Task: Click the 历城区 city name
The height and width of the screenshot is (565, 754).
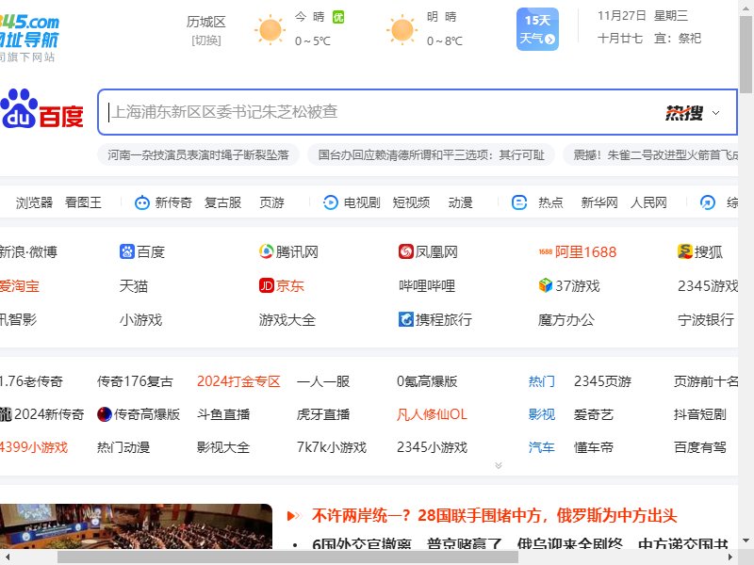Action: pos(206,22)
